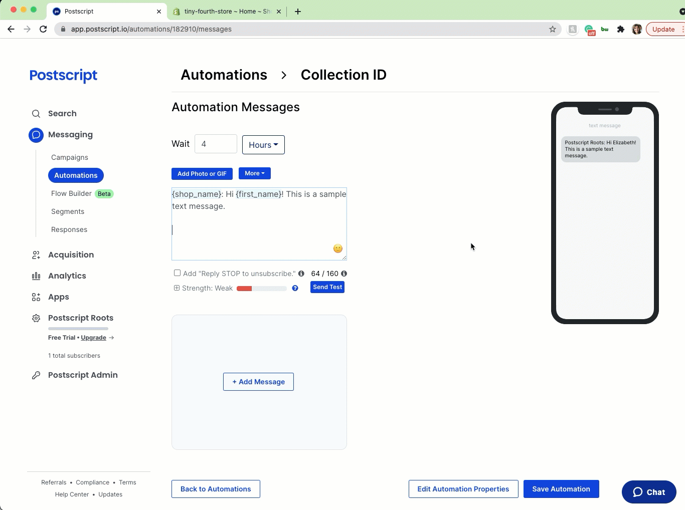
Task: Click the Analytics bar chart icon
Action: [x=36, y=276]
